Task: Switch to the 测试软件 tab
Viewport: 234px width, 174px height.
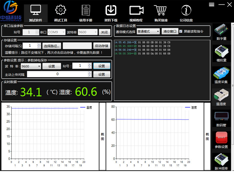Action: click(x=36, y=13)
